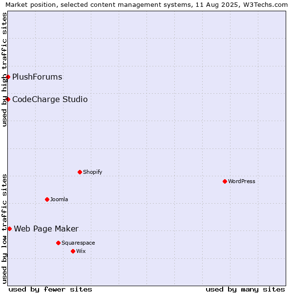Select the 'Wix' label text
The image size is (293, 293).
[x=81, y=251]
